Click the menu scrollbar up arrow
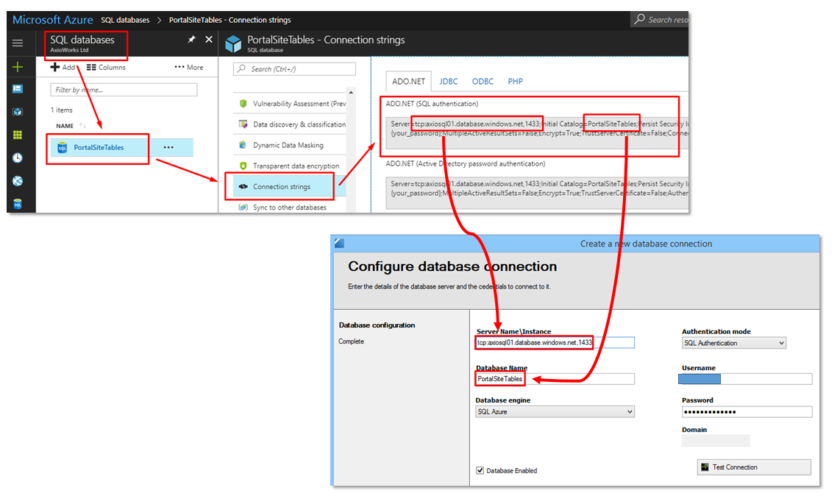Image resolution: width=840 pixels, height=496 pixels. [351, 92]
